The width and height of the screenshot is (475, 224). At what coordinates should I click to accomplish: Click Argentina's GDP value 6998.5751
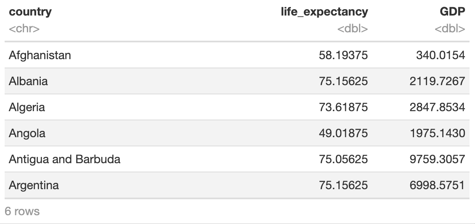tap(437, 185)
